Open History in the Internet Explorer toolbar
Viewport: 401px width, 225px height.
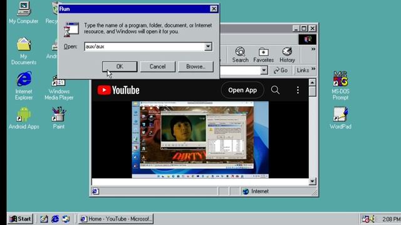pyautogui.click(x=287, y=54)
